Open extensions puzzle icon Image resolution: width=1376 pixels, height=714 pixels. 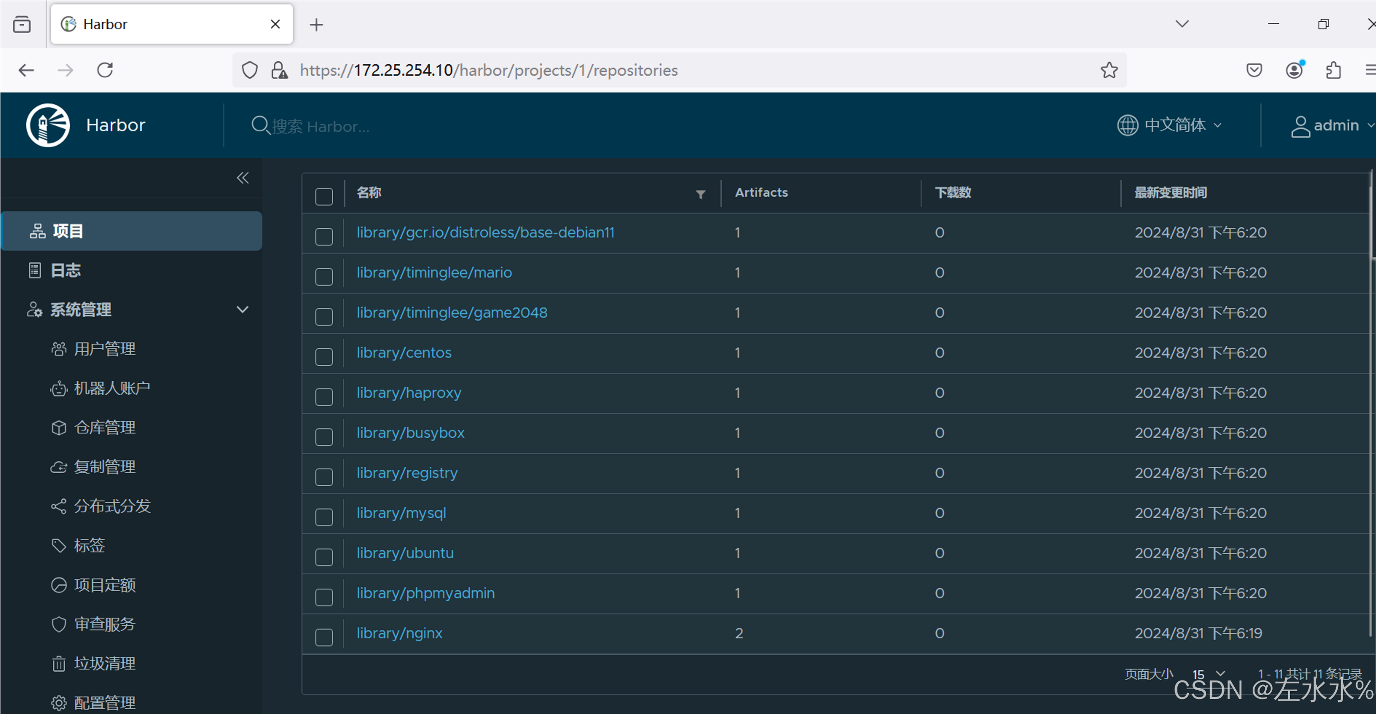point(1333,70)
